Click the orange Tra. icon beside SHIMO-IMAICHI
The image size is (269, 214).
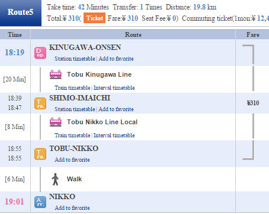tap(40, 103)
